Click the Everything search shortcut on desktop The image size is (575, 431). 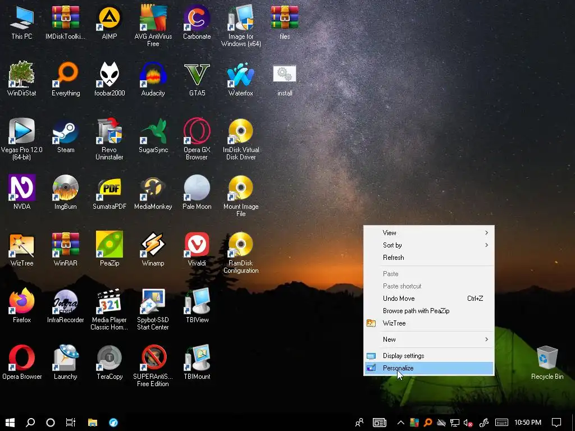tap(66, 75)
